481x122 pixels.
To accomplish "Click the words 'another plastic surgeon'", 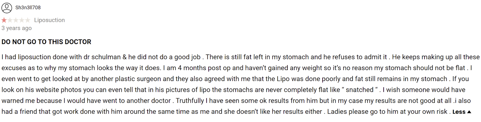I will [x=126, y=79].
